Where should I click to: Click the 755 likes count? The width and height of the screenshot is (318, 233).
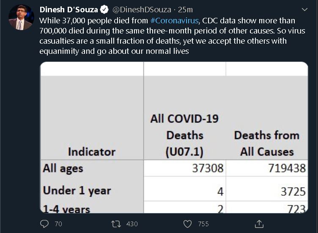click(203, 224)
